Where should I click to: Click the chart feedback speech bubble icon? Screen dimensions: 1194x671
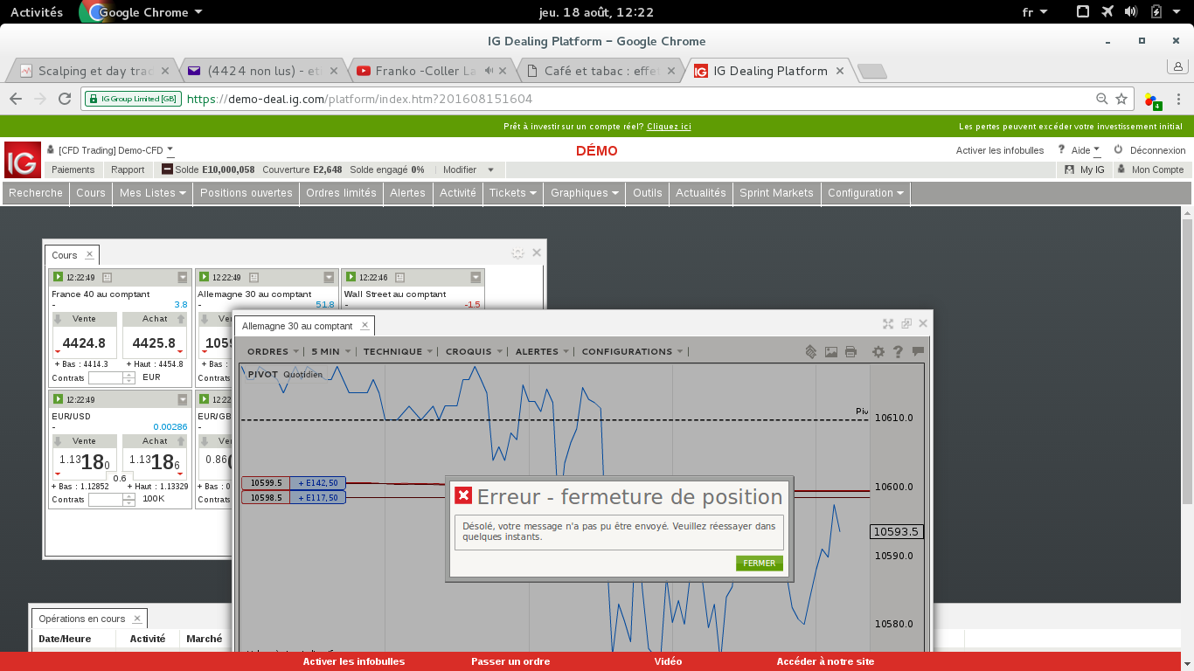point(918,351)
